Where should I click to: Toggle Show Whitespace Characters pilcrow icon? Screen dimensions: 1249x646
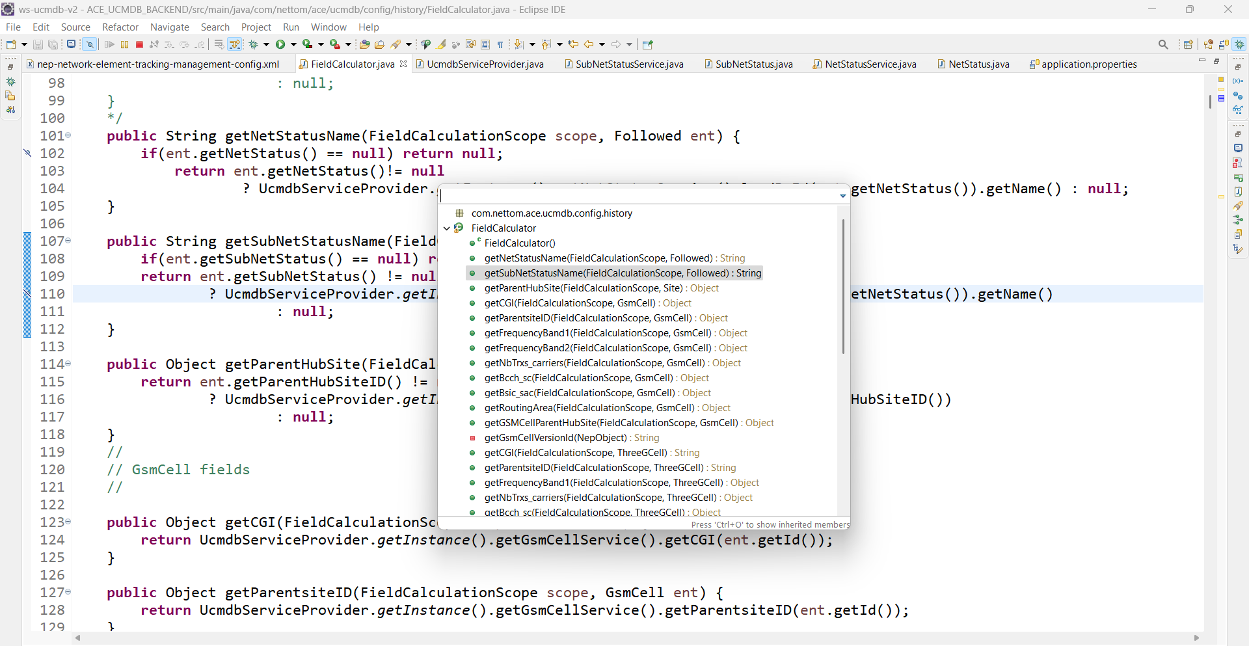point(500,44)
